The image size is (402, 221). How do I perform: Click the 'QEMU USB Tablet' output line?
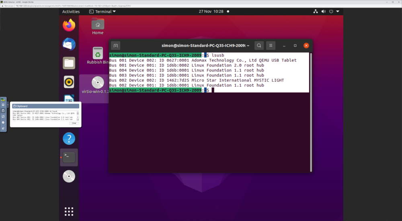click(203, 60)
